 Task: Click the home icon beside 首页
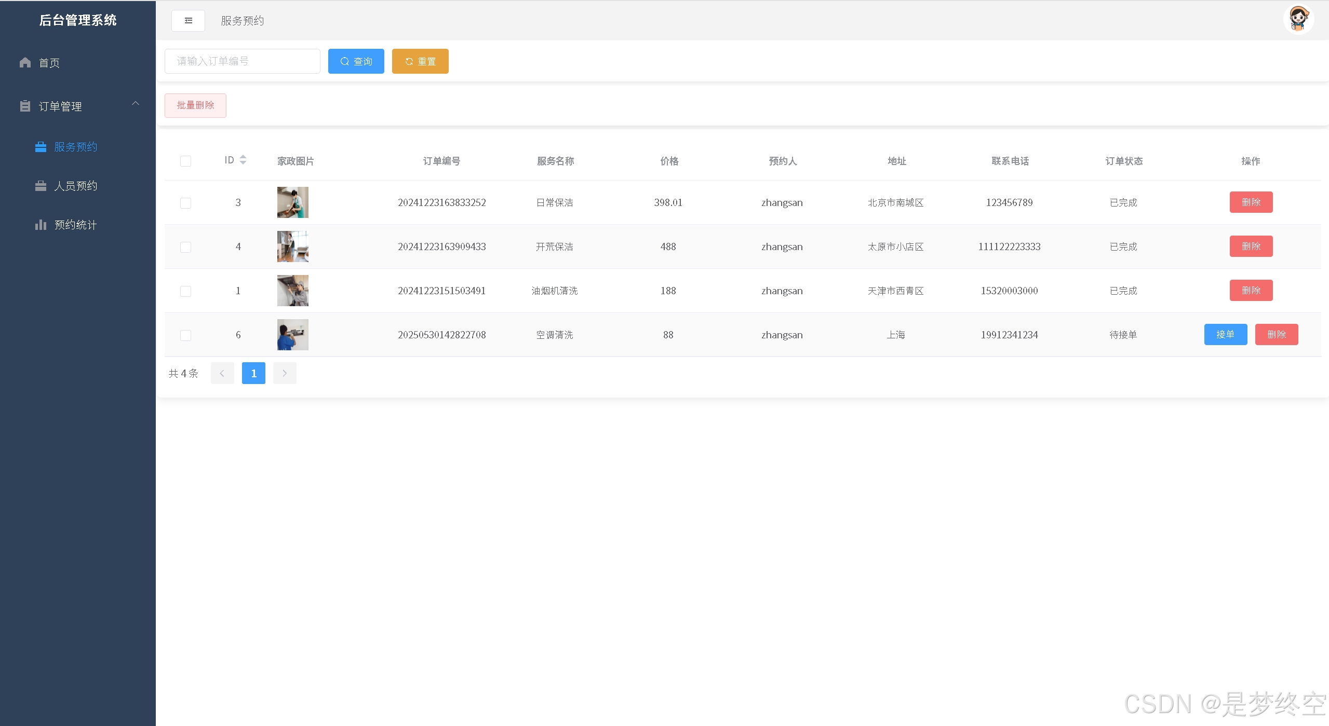click(x=25, y=63)
